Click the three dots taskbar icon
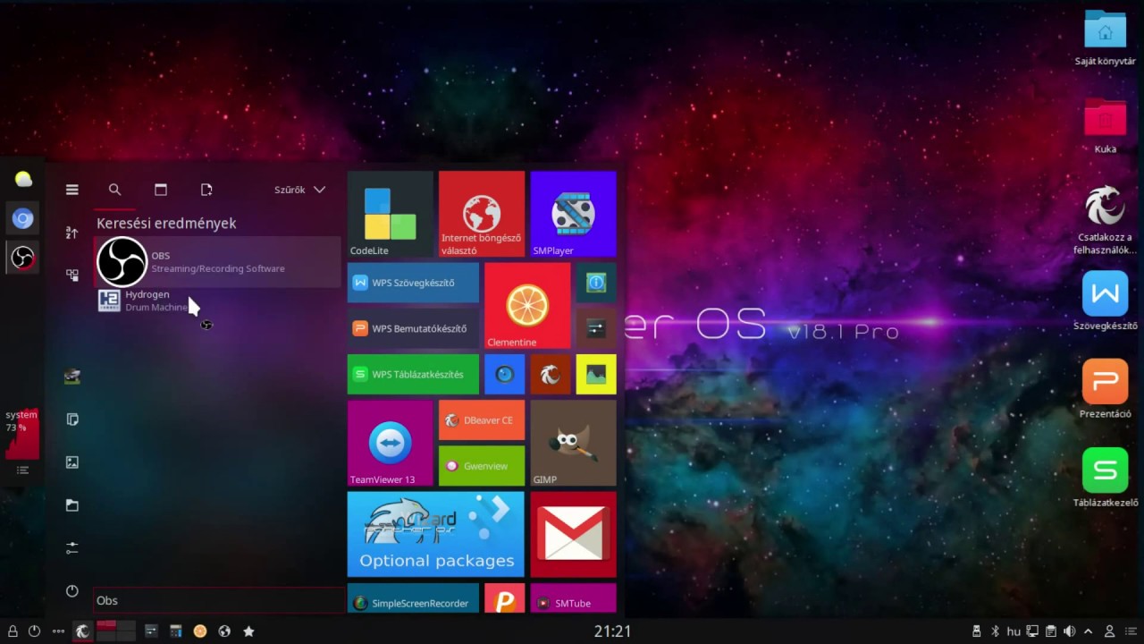The image size is (1144, 644). (58, 631)
